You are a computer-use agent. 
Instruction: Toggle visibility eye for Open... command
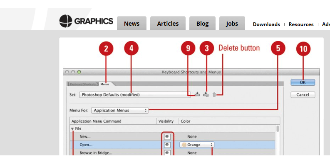coord(167,145)
